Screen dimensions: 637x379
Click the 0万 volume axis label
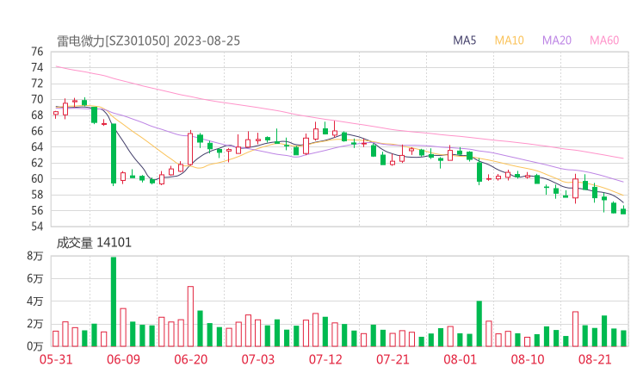(x=35, y=346)
